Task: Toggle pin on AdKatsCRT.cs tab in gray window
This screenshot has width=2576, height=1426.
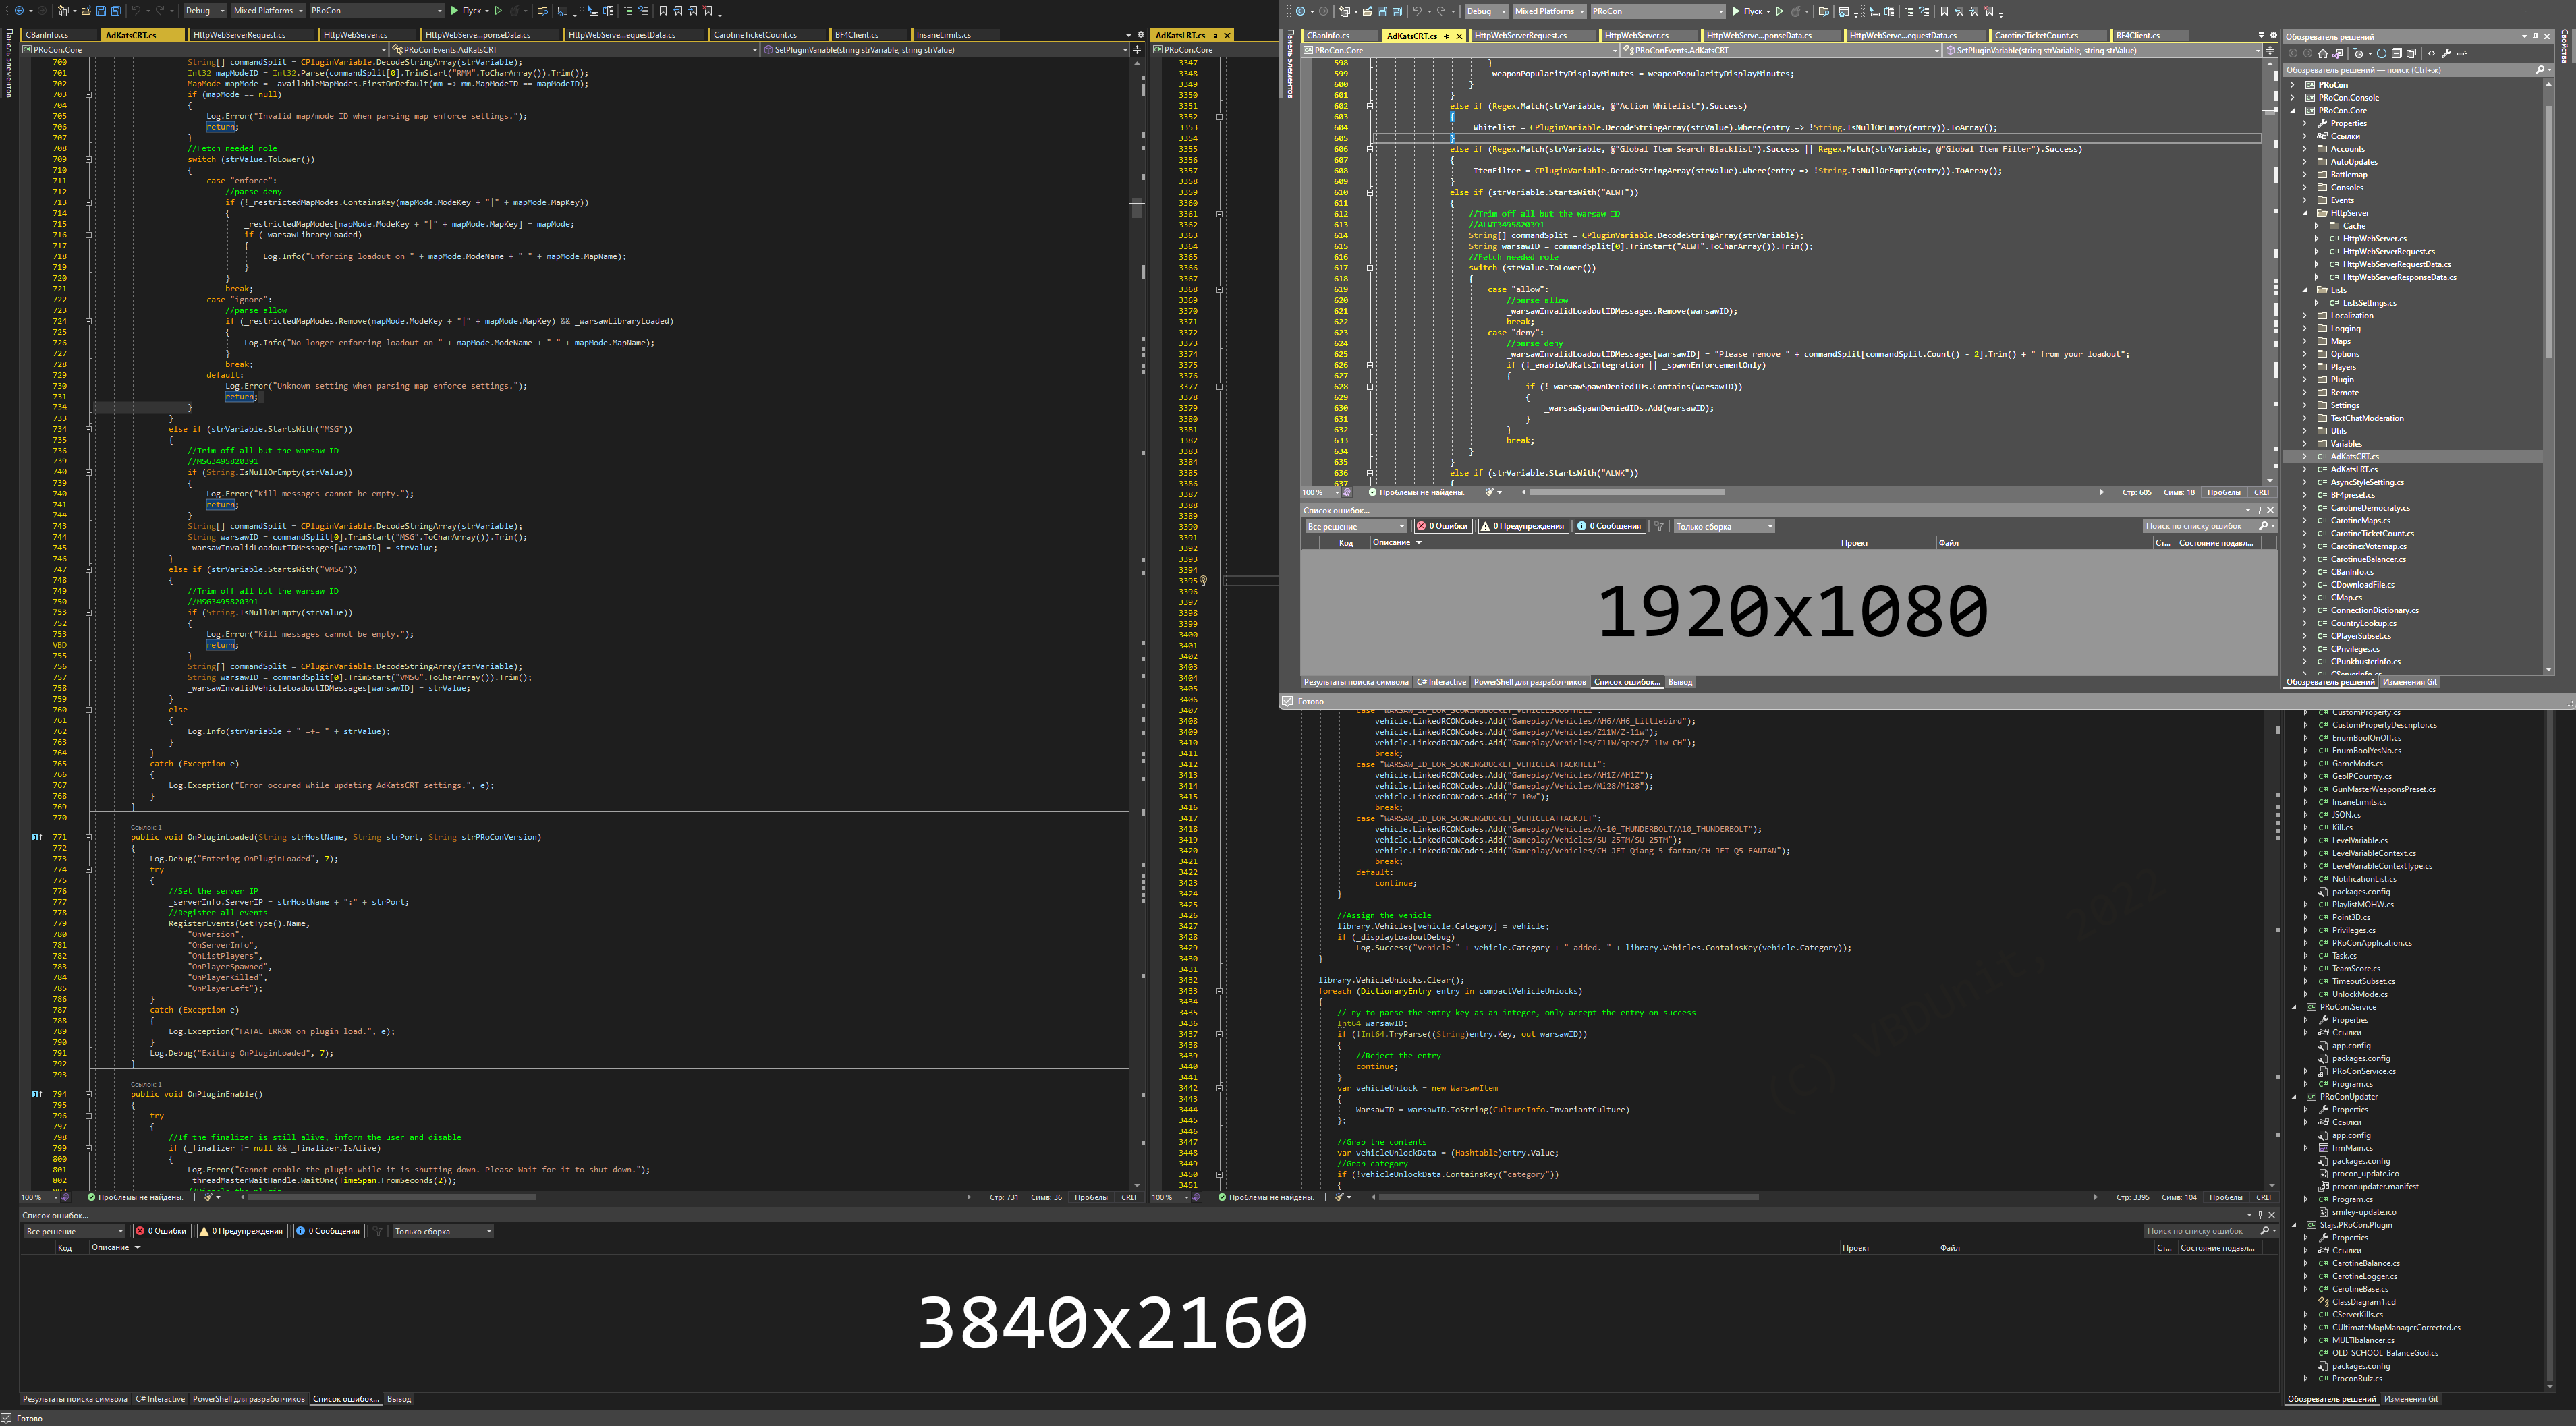Action: (x=1447, y=36)
